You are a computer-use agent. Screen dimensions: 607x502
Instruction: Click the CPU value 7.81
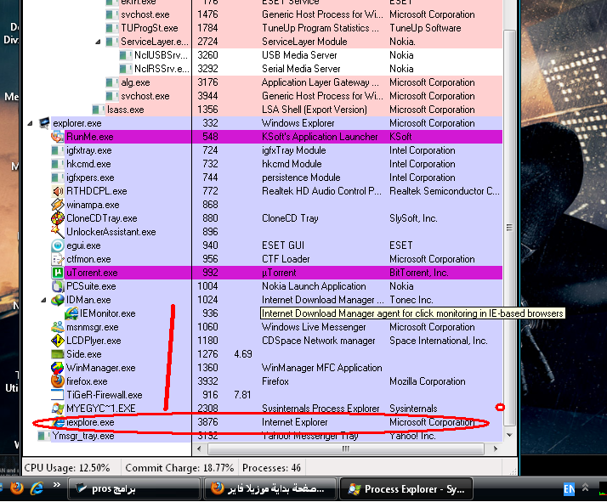(x=243, y=395)
